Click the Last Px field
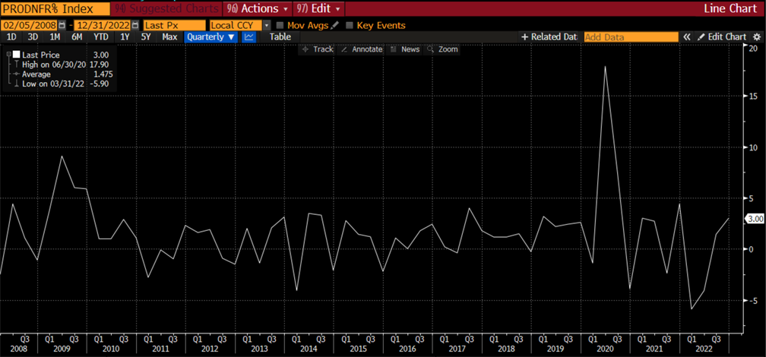This screenshot has width=766, height=357. pyautogui.click(x=175, y=25)
